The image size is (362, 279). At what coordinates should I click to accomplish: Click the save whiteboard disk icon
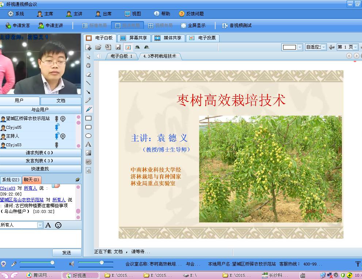pyautogui.click(x=118, y=47)
